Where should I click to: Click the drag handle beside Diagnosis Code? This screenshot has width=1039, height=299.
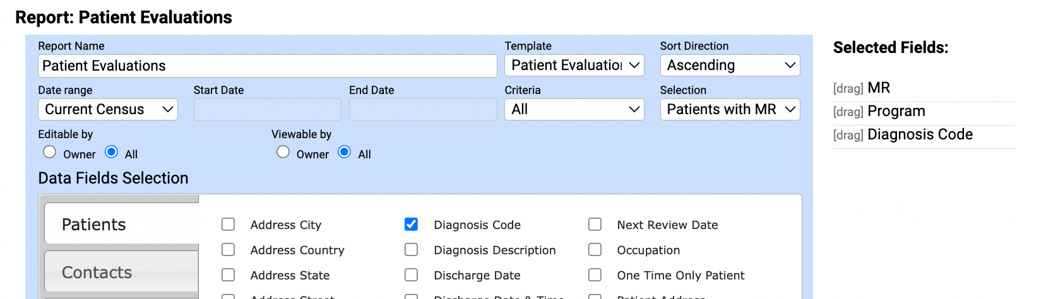848,135
